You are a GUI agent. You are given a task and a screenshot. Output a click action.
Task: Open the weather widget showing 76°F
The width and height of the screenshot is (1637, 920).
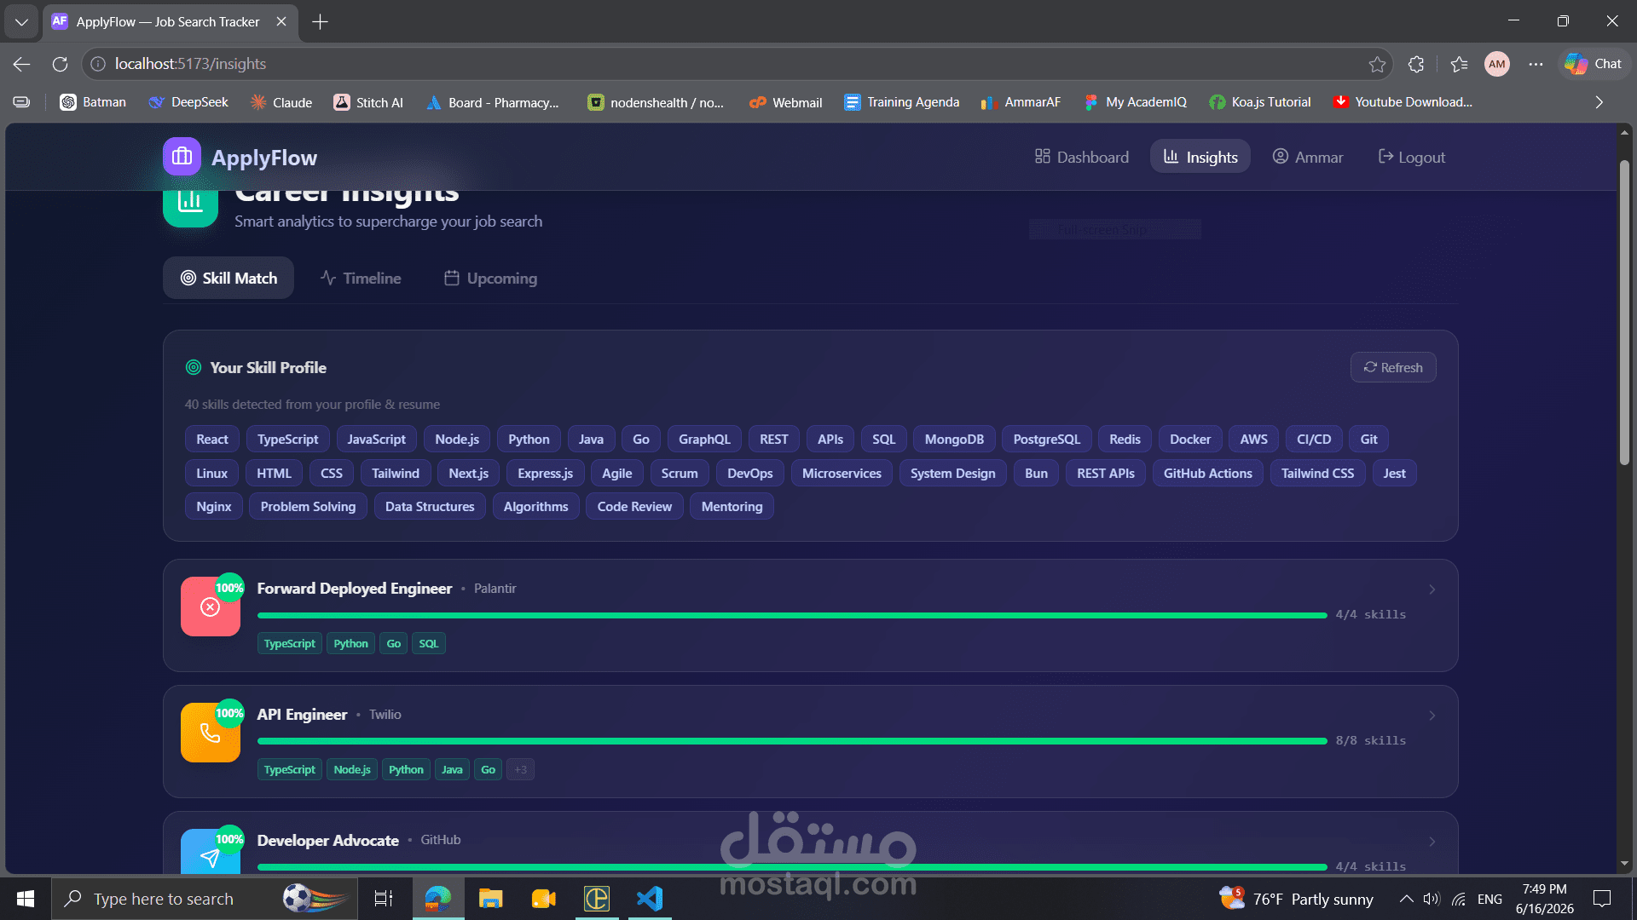coord(1296,899)
